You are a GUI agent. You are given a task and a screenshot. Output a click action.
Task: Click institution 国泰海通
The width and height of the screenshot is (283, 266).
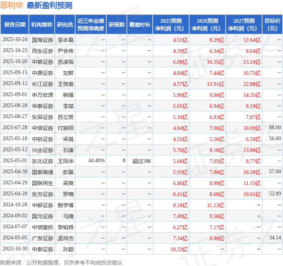point(43,172)
